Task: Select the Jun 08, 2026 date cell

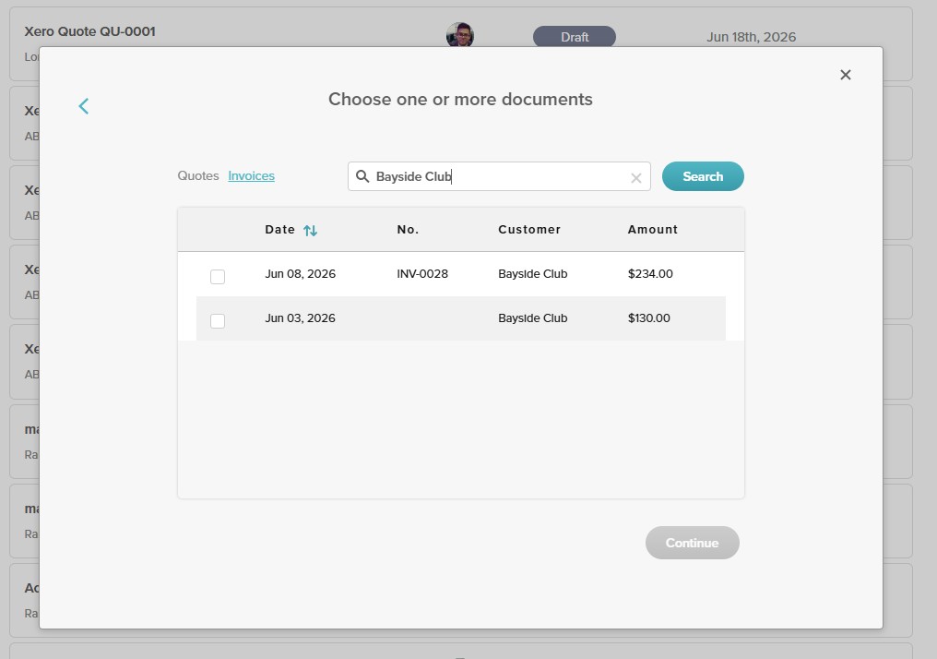Action: (x=300, y=274)
